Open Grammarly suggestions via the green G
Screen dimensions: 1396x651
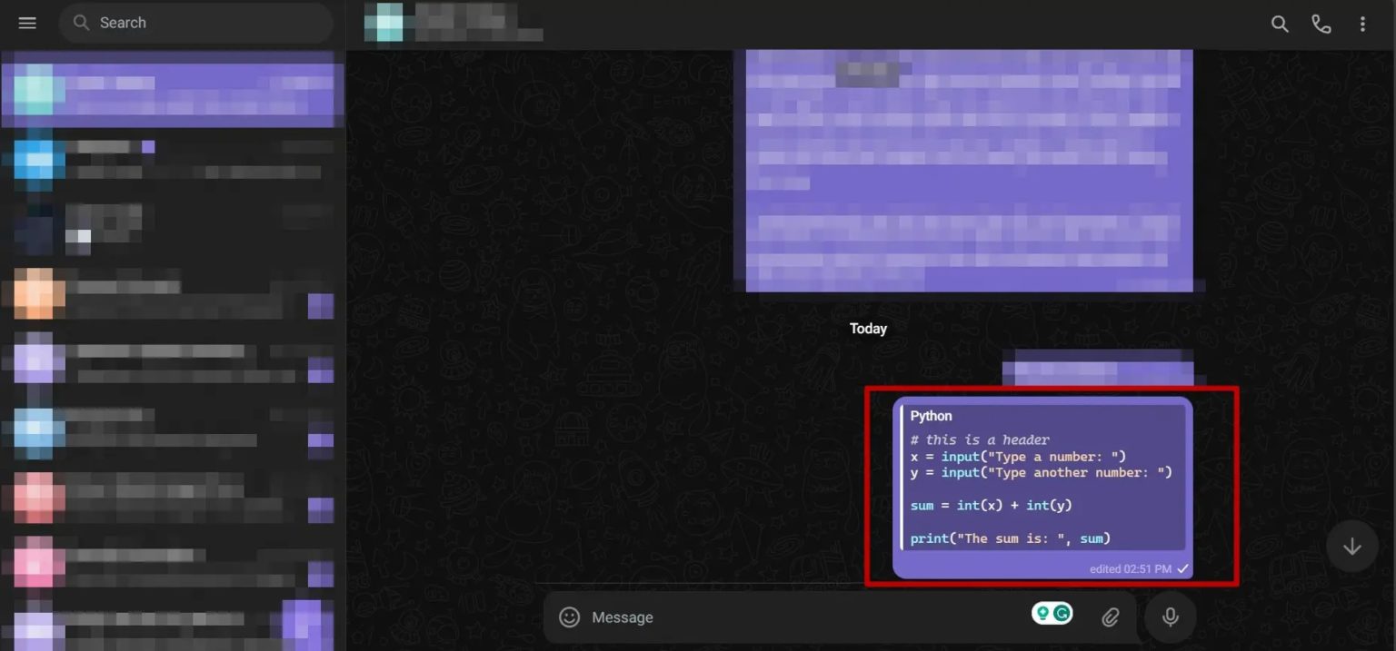(1060, 613)
